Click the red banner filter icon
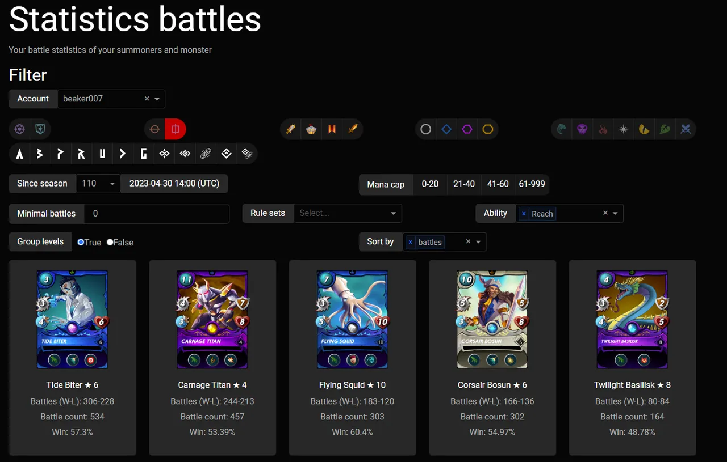727x462 pixels. click(332, 129)
